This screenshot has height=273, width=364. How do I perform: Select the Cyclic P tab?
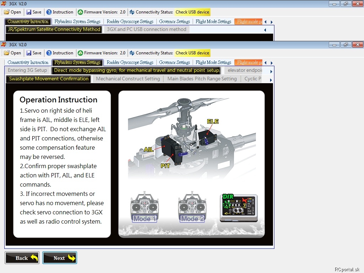[x=252, y=79]
